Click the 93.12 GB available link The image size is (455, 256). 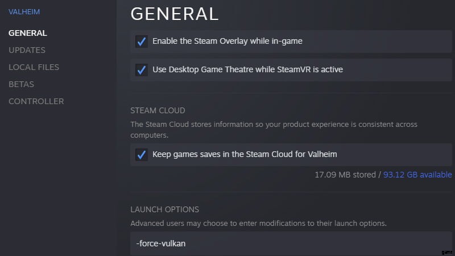point(417,175)
